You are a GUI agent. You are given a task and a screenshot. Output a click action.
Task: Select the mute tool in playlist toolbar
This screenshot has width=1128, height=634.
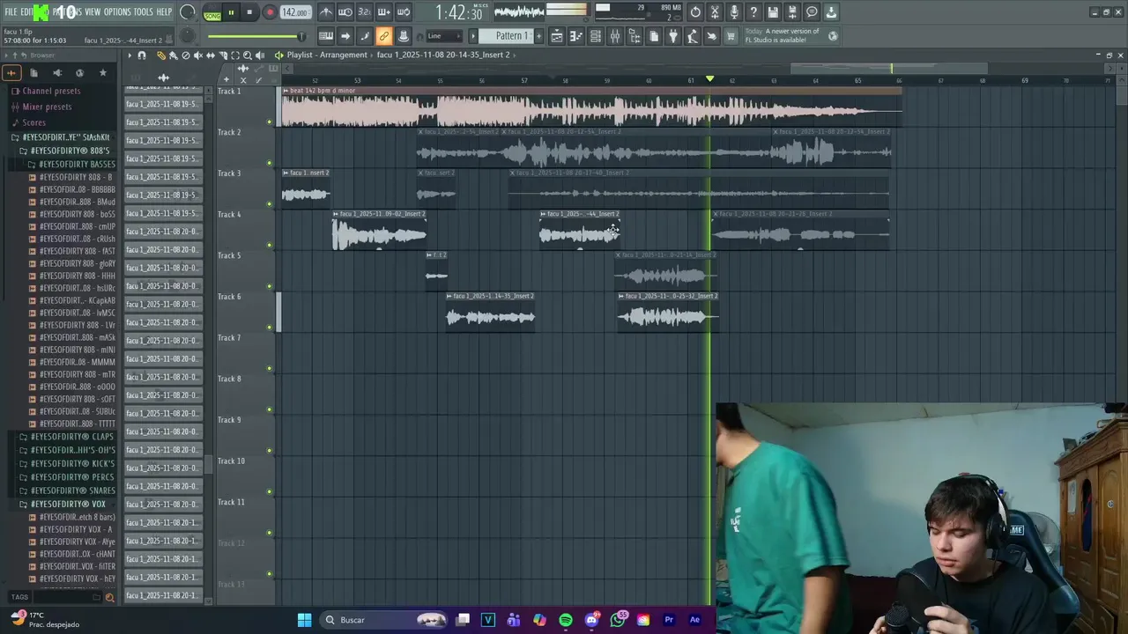(x=197, y=55)
